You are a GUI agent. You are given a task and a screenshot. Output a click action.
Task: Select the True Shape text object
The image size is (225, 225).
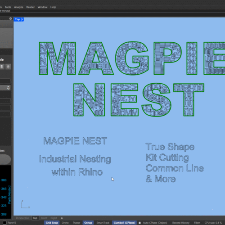tap(170, 147)
